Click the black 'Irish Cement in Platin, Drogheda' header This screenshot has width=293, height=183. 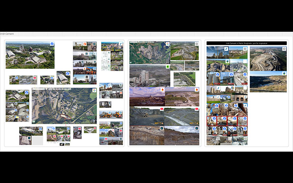click(246, 43)
